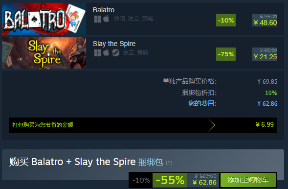
Task: Click the ¥ 21.25 Slay the Spire price
Action: (x=265, y=57)
